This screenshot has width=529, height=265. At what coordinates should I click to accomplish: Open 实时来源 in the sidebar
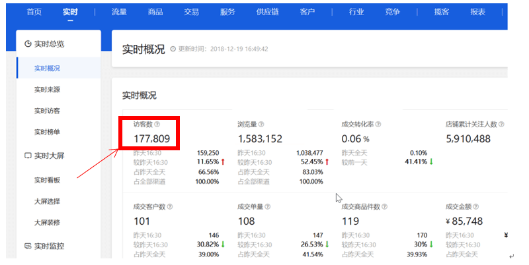pyautogui.click(x=47, y=90)
